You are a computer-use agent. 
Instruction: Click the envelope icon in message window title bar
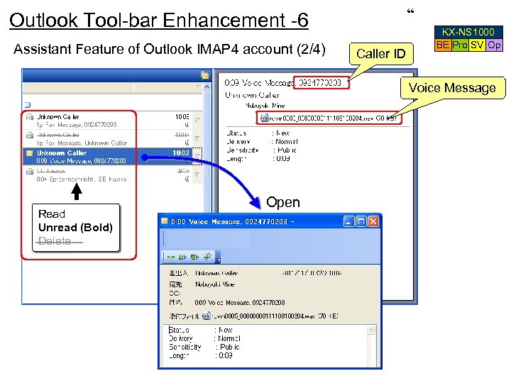[x=165, y=221]
